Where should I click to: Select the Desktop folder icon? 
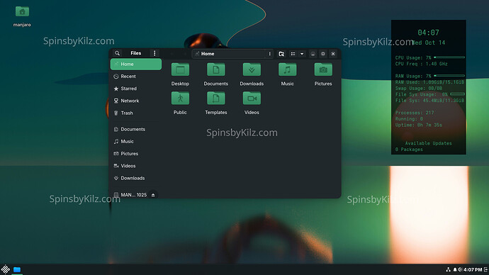tap(180, 69)
